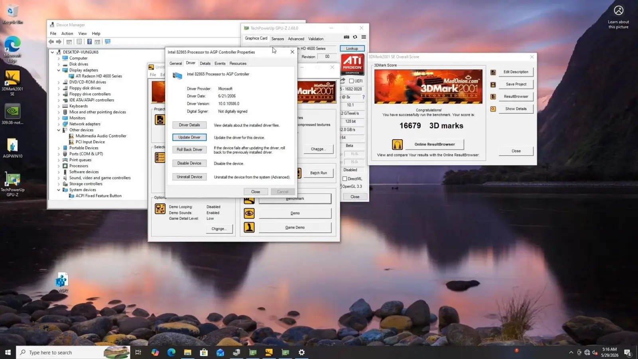This screenshot has width=638, height=359.
Task: Collapse the Display adapters node
Action: click(59, 70)
